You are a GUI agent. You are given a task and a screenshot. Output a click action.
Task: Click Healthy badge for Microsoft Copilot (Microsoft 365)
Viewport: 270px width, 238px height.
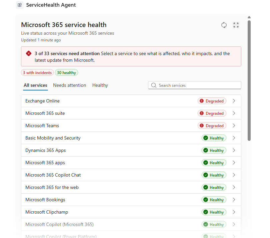pyautogui.click(x=214, y=224)
